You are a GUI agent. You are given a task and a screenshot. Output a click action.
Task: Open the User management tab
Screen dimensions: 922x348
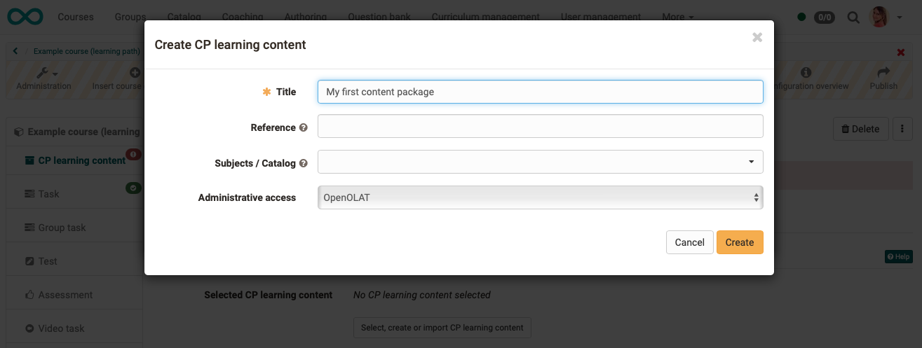click(601, 17)
